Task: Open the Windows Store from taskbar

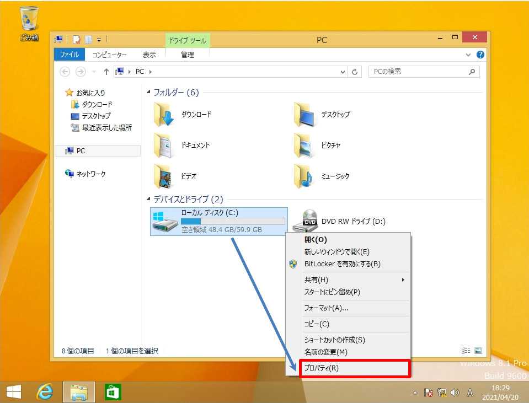Action: point(113,392)
